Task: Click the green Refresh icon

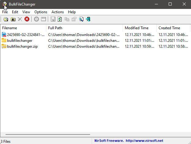Action: [60, 19]
